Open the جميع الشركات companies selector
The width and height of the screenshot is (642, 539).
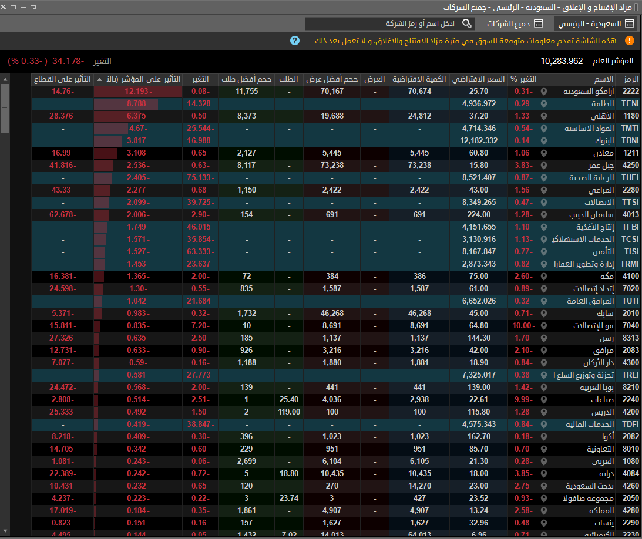(515, 23)
